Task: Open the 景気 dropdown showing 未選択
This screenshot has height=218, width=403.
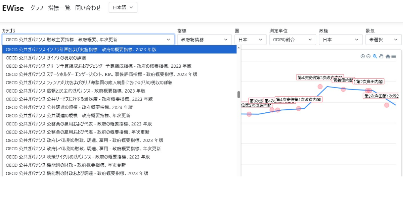Action: [383, 40]
